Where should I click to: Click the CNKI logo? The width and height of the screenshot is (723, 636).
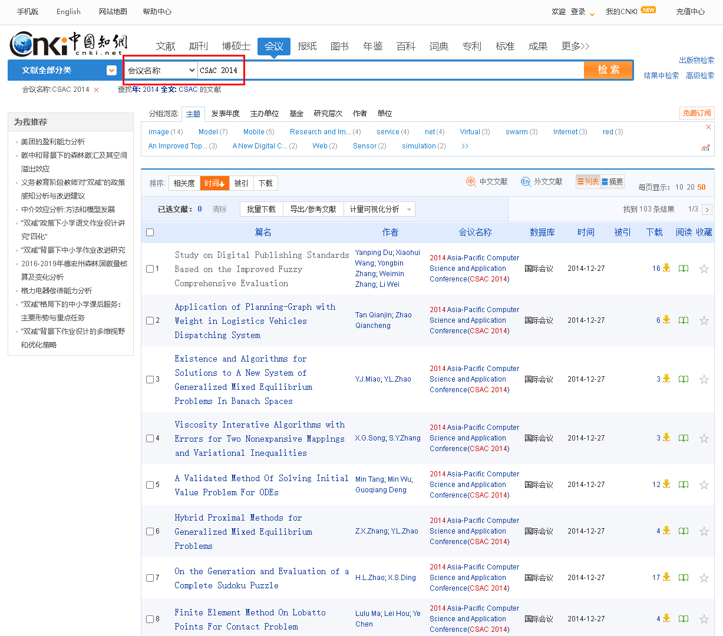[x=68, y=44]
